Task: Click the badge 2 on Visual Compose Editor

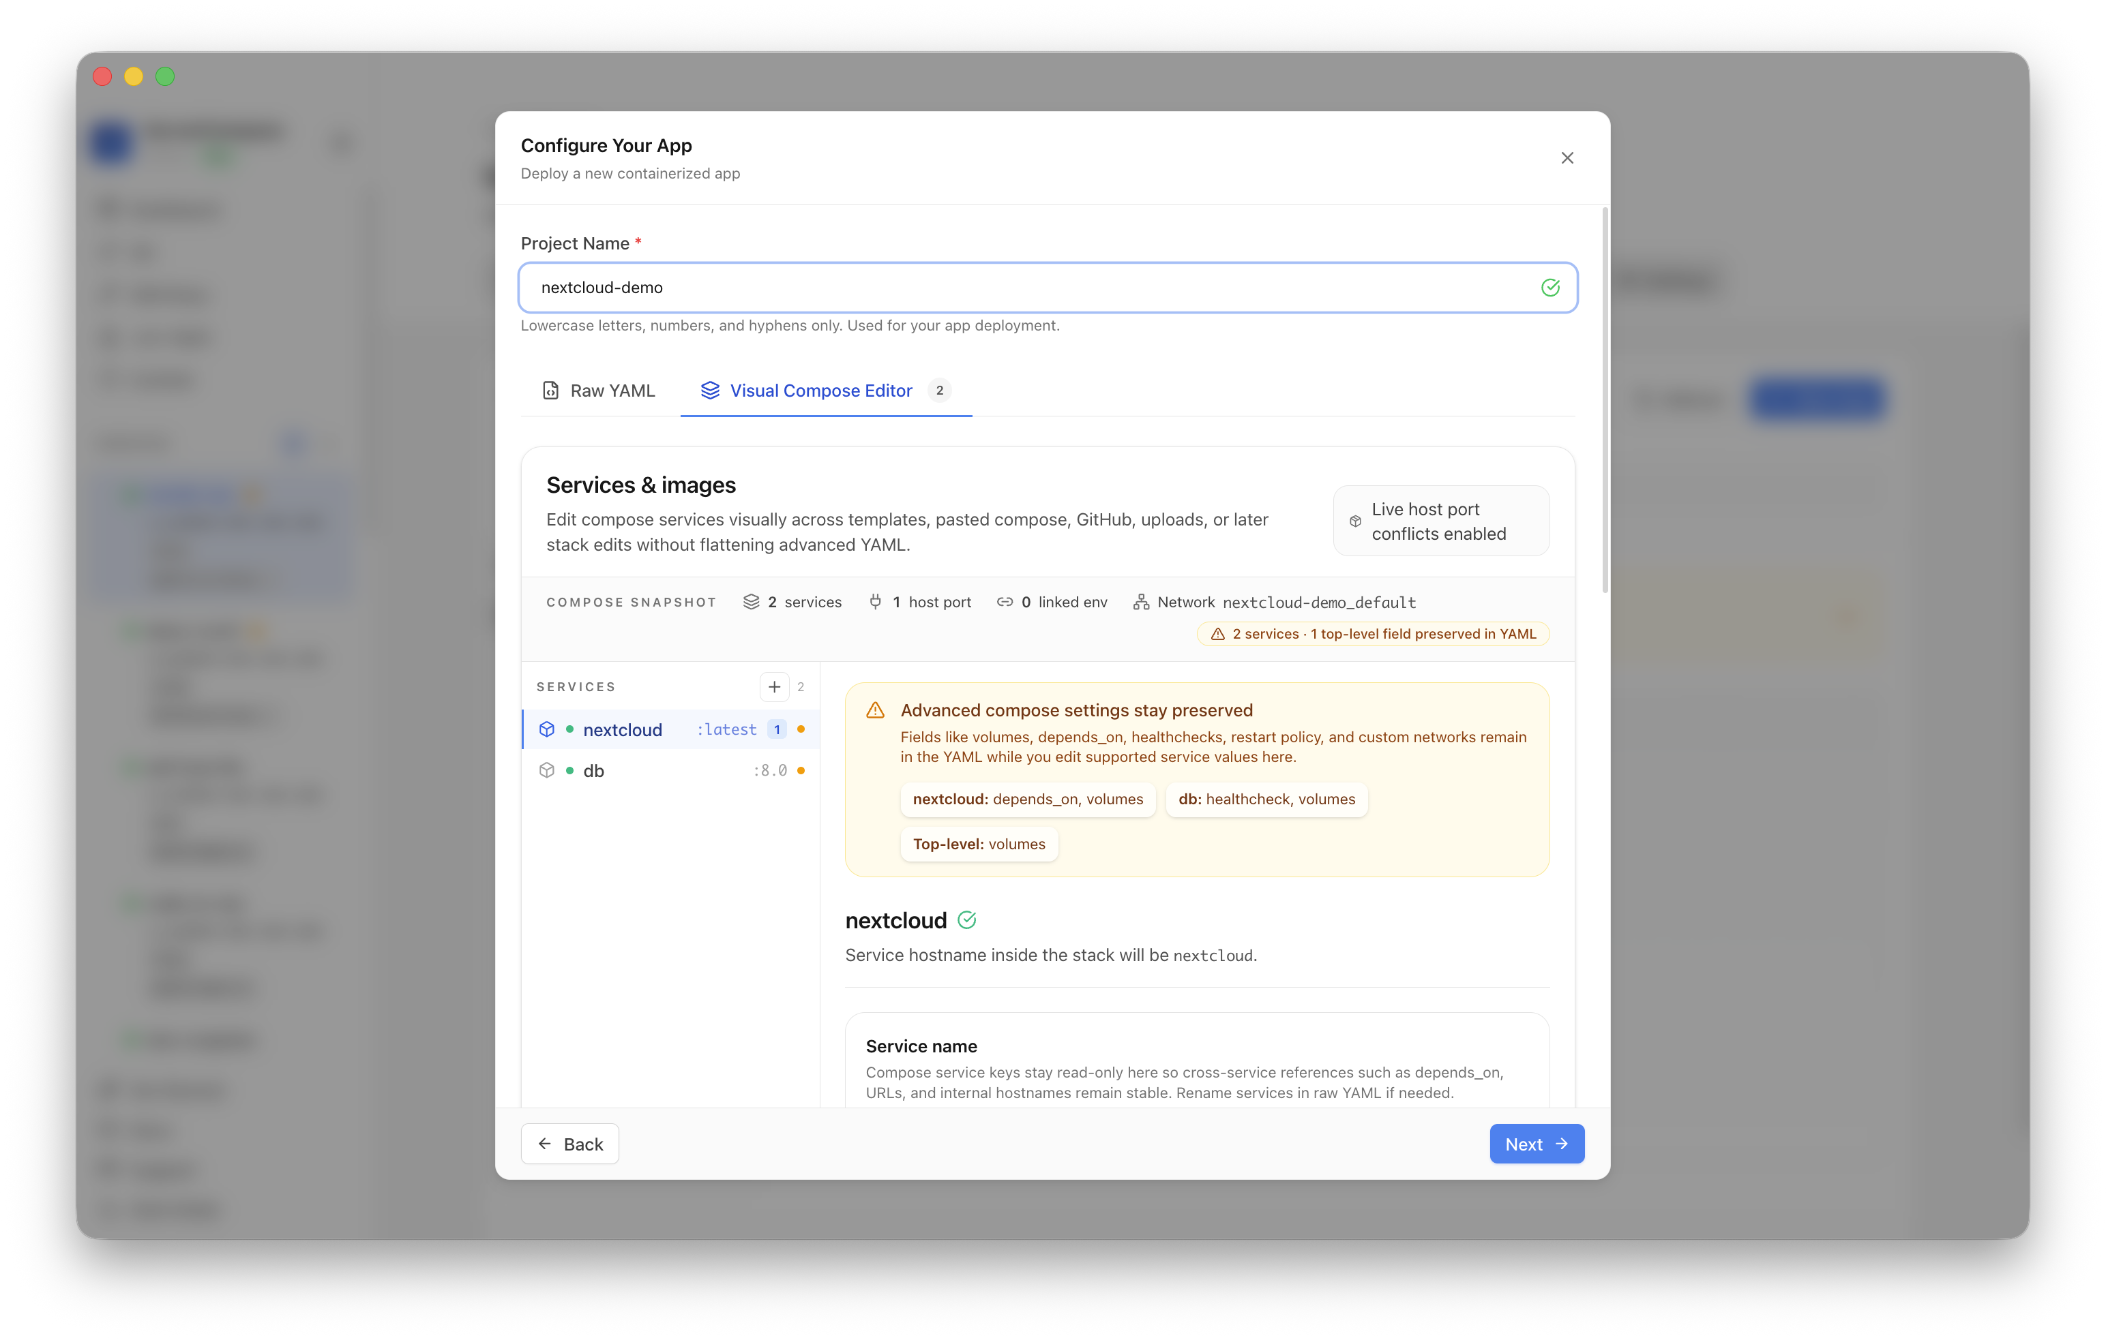Action: point(939,391)
